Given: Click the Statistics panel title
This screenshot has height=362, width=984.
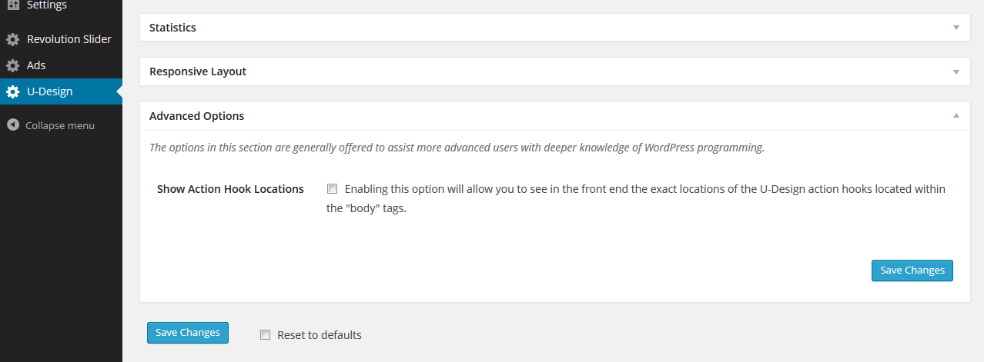Looking at the screenshot, I should tap(172, 28).
